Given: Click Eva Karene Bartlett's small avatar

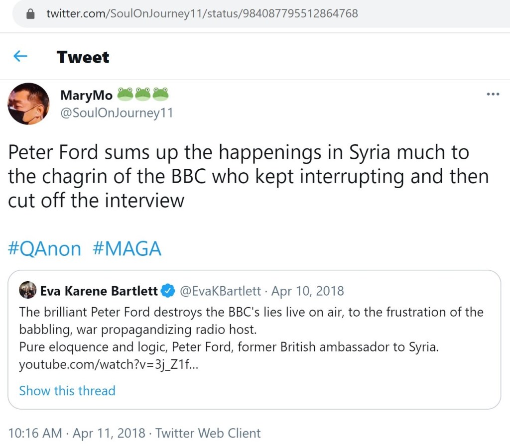Looking at the screenshot, I should pyautogui.click(x=27, y=290).
